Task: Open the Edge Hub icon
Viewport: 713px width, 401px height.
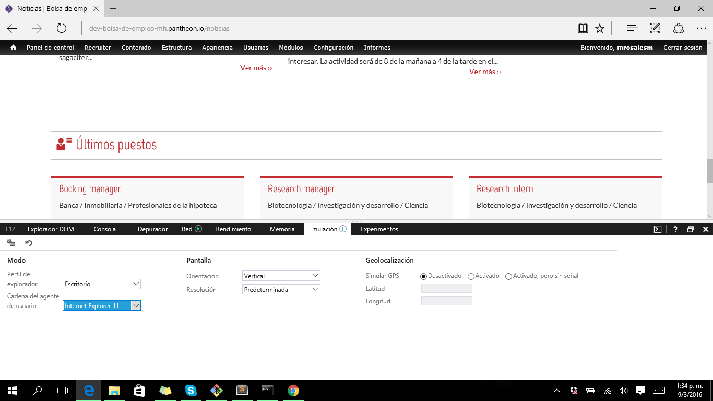Action: point(632,28)
